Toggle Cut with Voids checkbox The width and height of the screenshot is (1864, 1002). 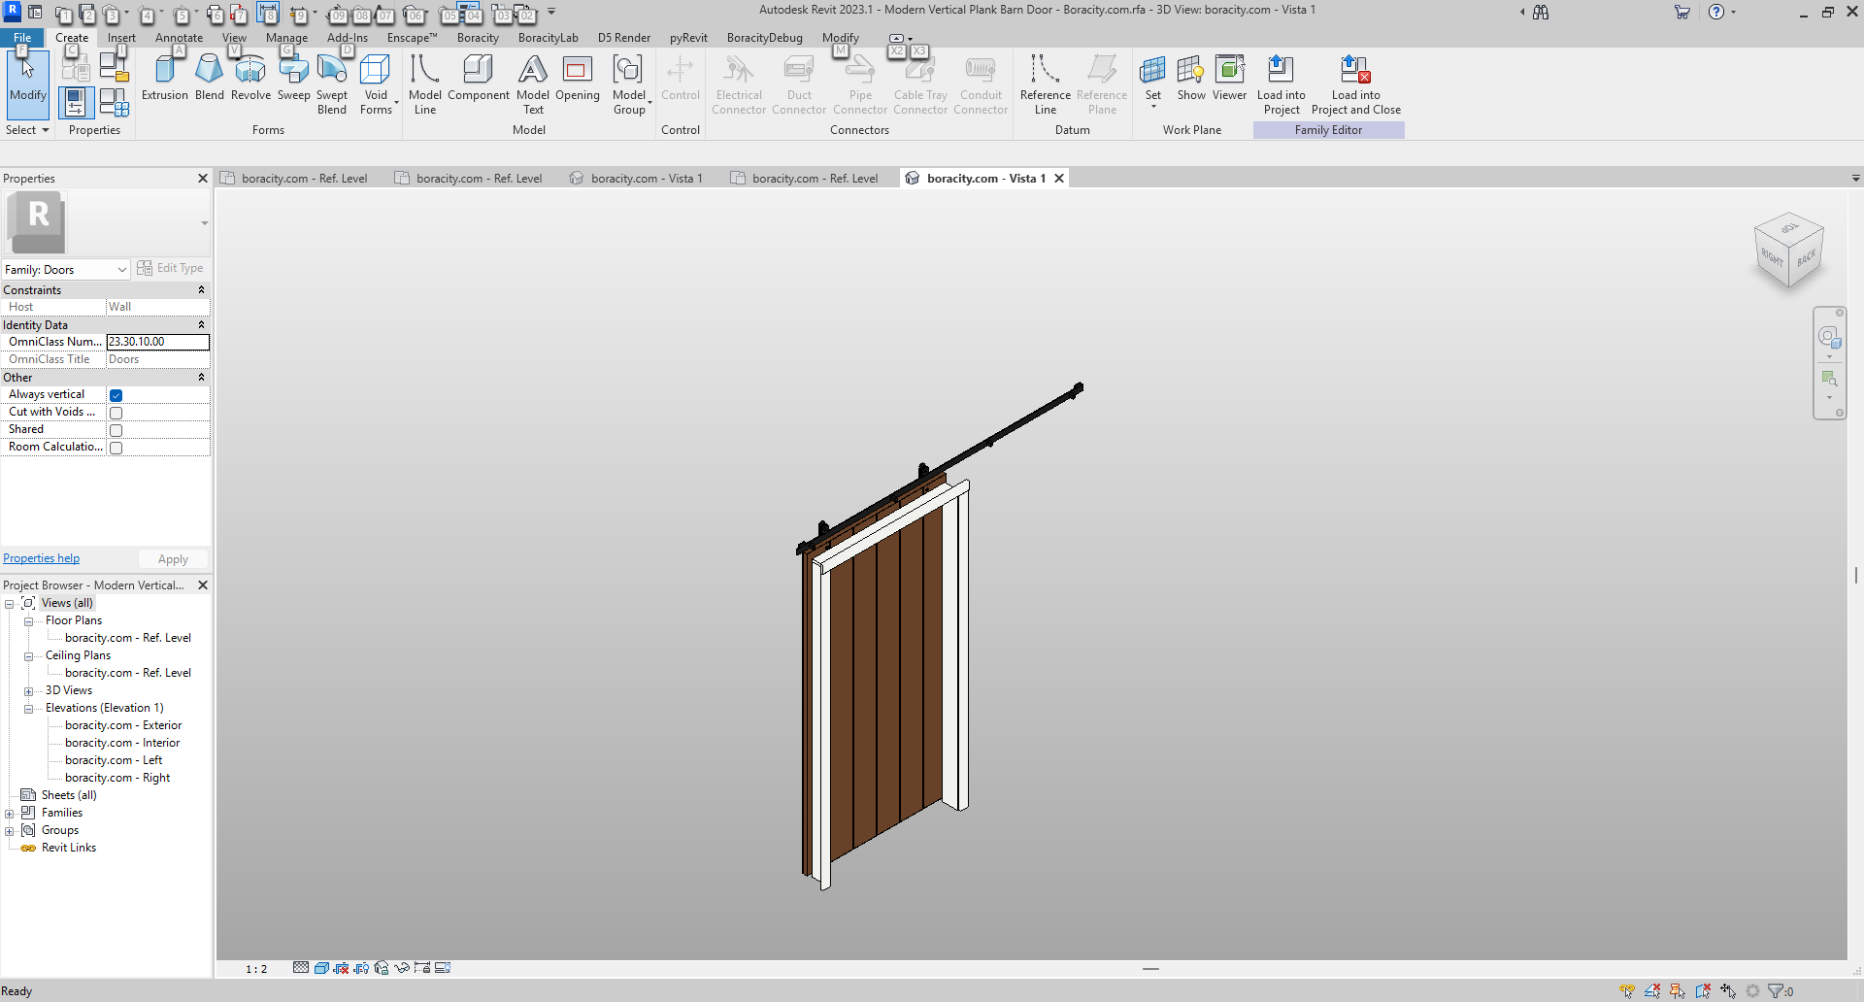(116, 413)
